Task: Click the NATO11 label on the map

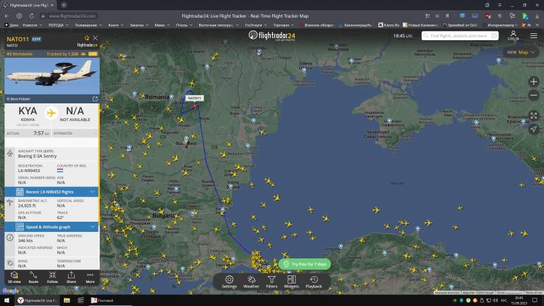Action: (x=194, y=98)
